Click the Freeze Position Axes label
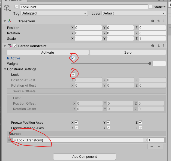The height and width of the screenshot is (161, 171). (27, 122)
